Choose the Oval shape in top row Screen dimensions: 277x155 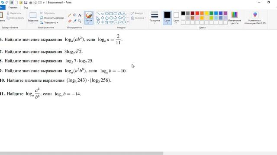107,13
